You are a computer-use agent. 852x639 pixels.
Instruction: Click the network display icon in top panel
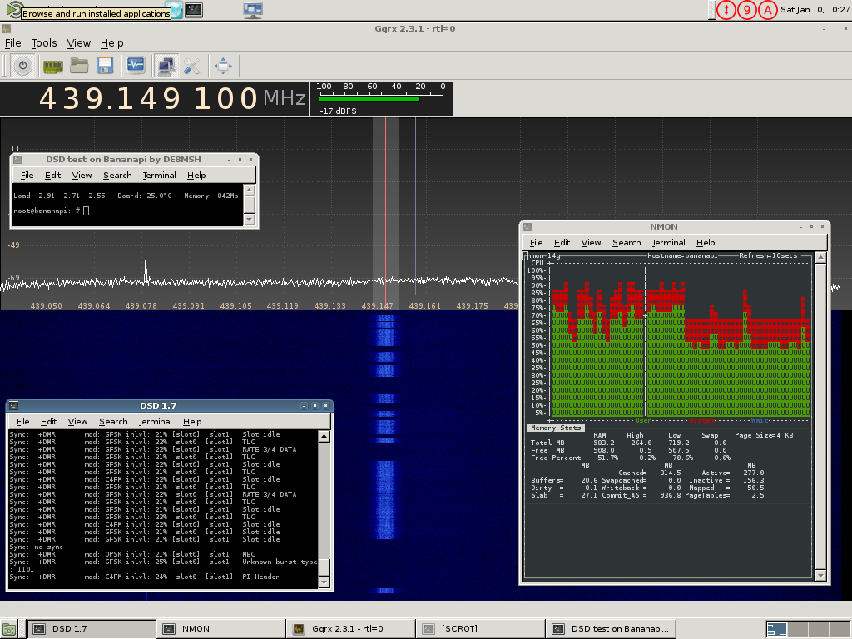tap(254, 10)
